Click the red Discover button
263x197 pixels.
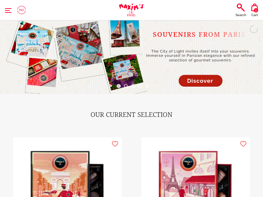[201, 81]
